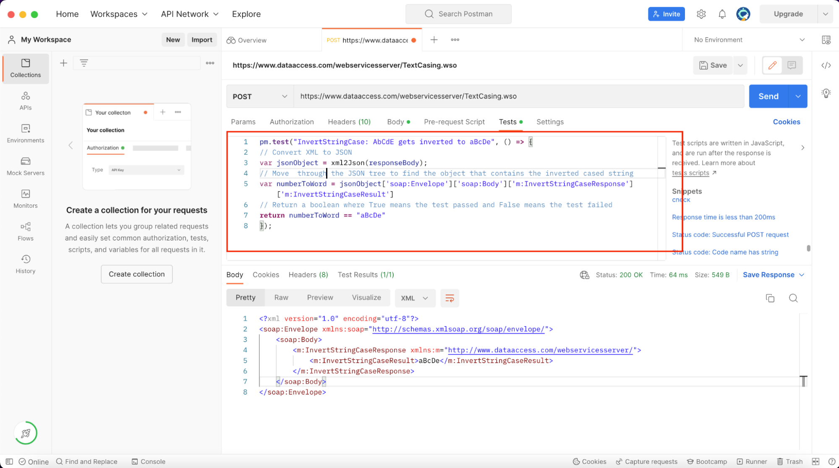Open the lightbulb info panel icon
Screen dimensions: 839x468
point(826,93)
